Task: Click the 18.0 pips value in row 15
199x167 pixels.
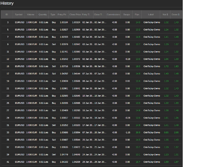Action: 138,66
